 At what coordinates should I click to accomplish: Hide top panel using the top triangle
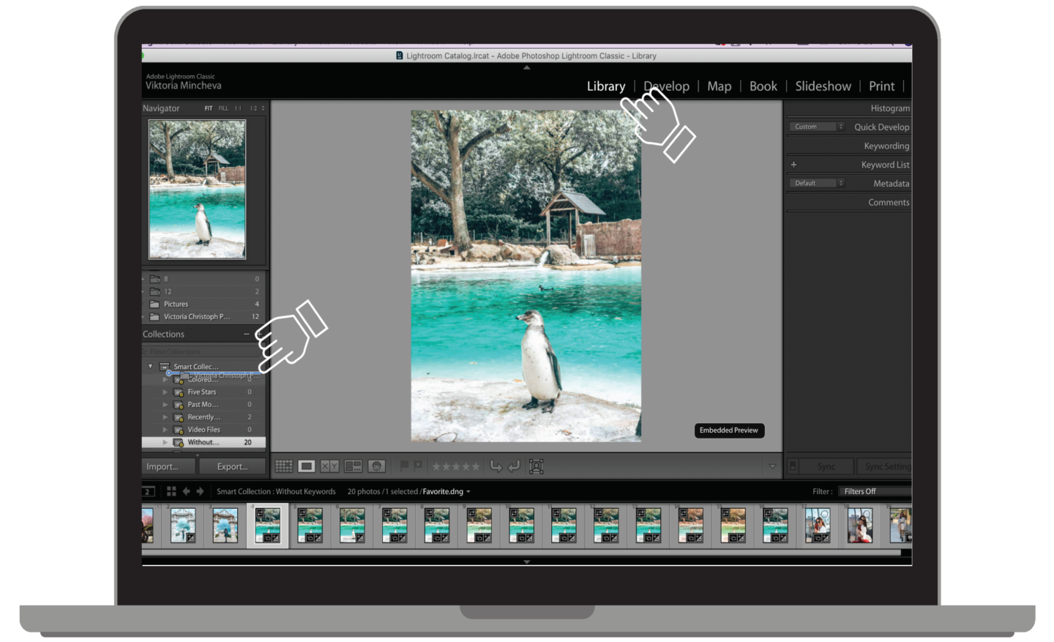point(526,67)
